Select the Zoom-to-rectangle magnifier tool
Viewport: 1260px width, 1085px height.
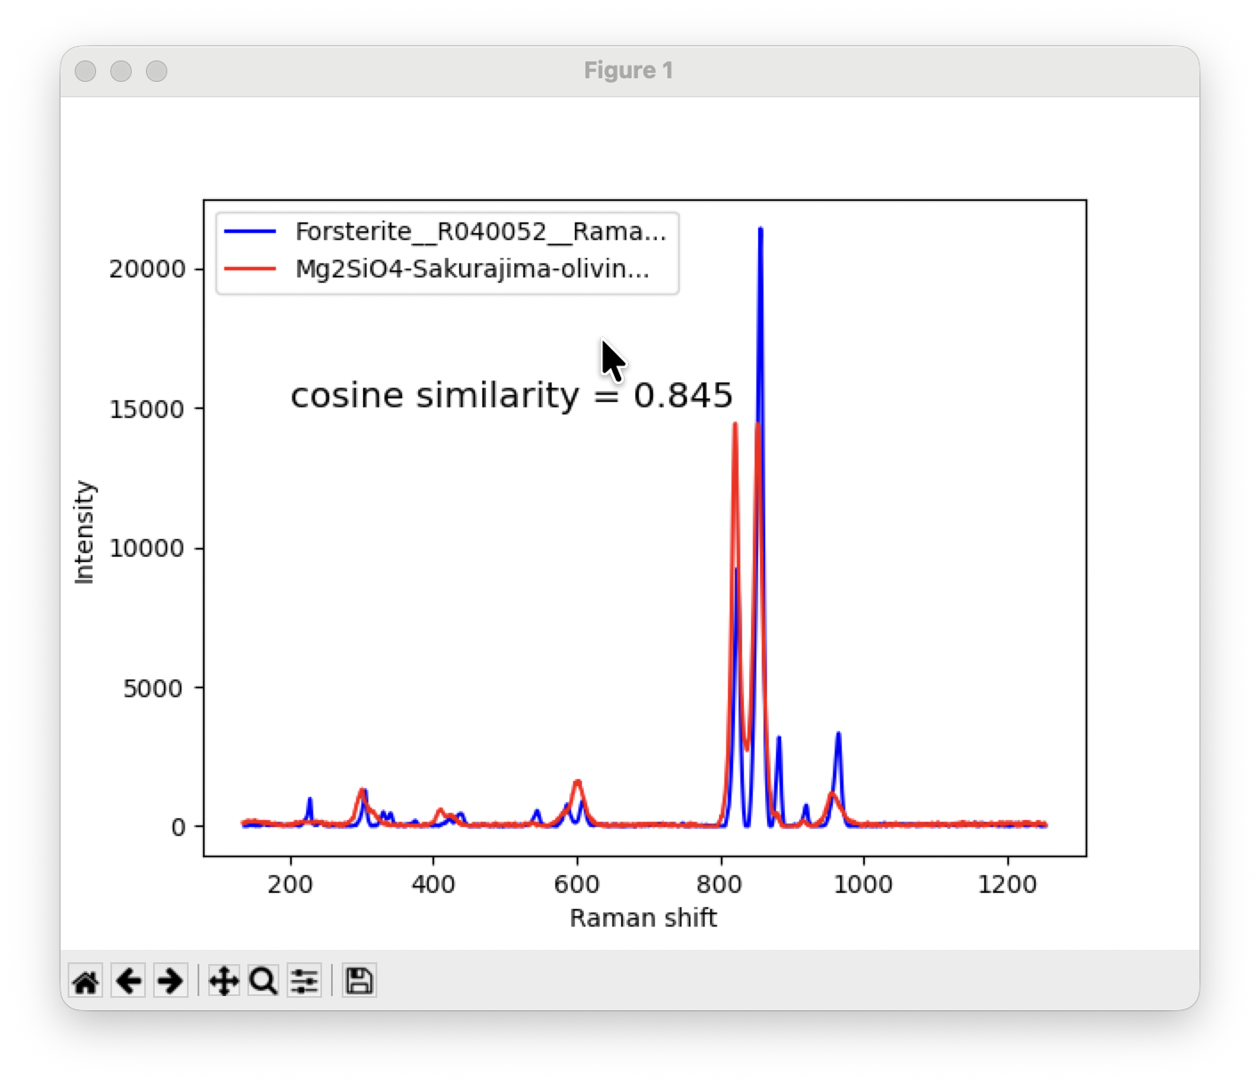point(263,982)
